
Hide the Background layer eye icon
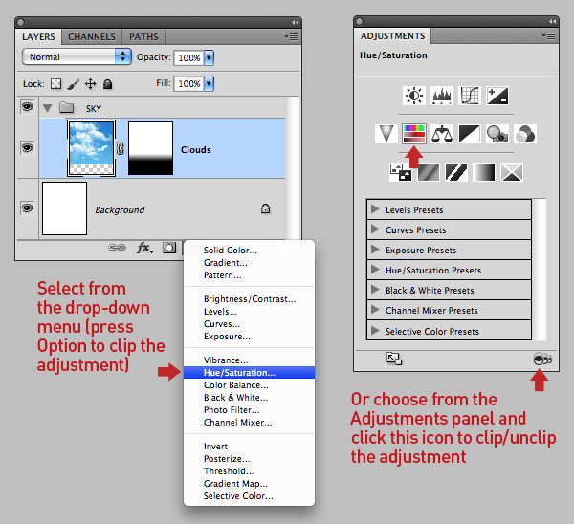(27, 207)
